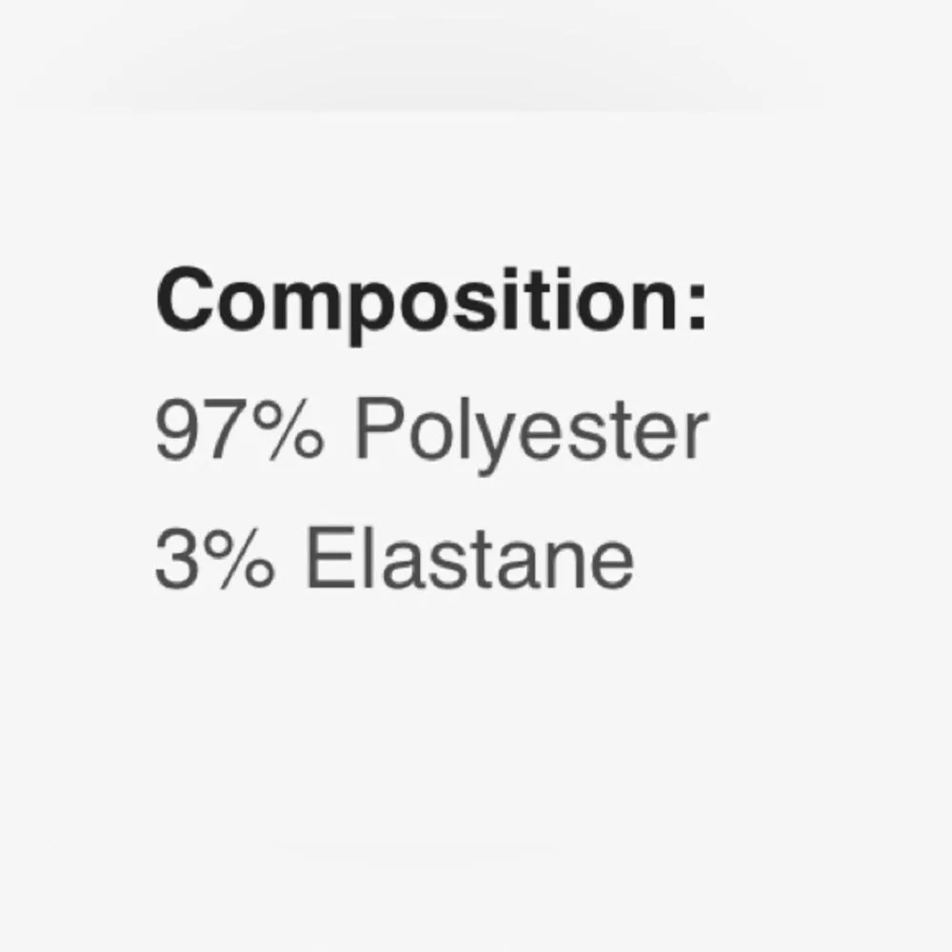Viewport: 952px width, 952px height.
Task: Select the 97% value
Action: tap(239, 433)
